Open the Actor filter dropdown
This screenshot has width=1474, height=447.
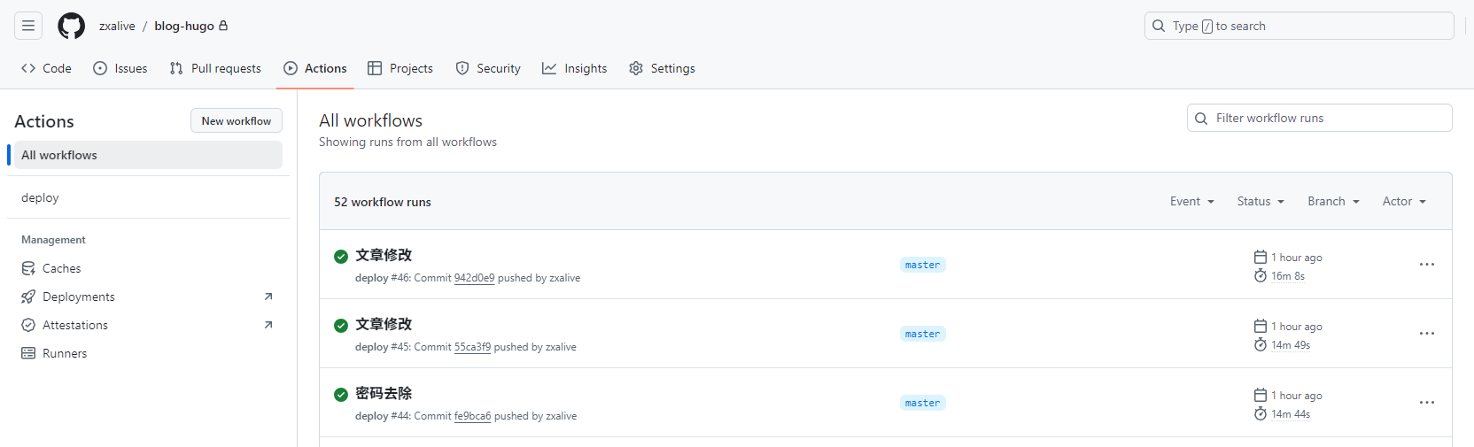point(1403,202)
